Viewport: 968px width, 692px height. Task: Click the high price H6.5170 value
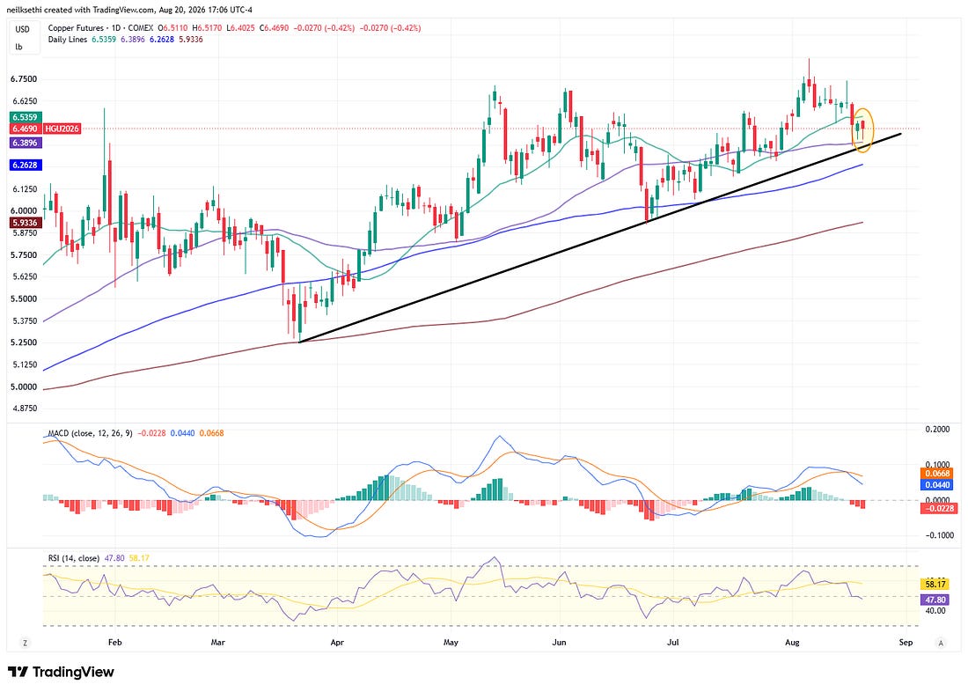(206, 28)
